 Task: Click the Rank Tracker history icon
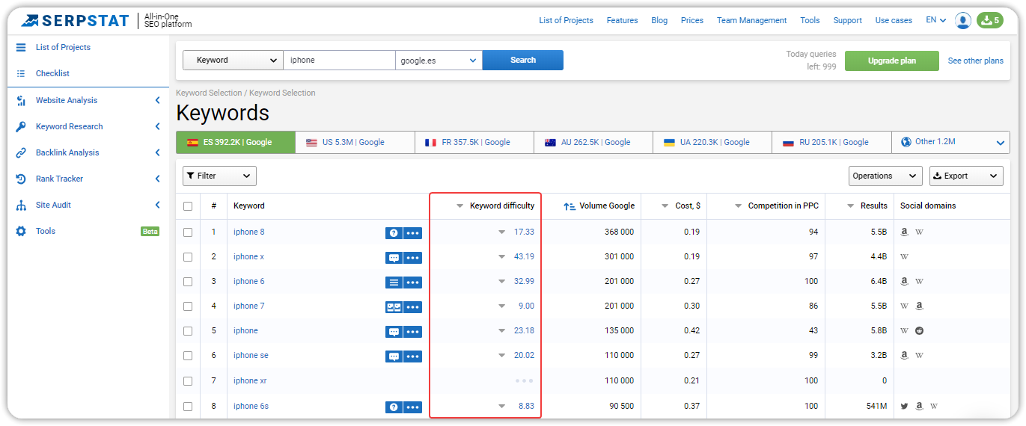point(21,179)
